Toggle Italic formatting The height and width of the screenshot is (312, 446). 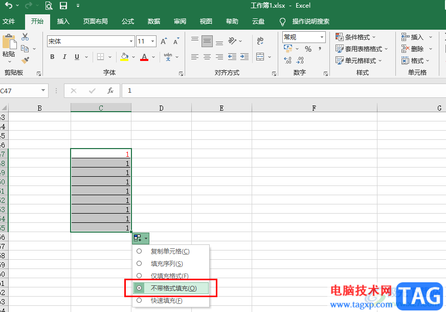click(64, 57)
